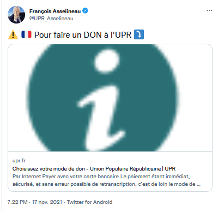Click the second description line beginning 'sécurisé'
This screenshot has height=211, width=218.
click(x=106, y=184)
